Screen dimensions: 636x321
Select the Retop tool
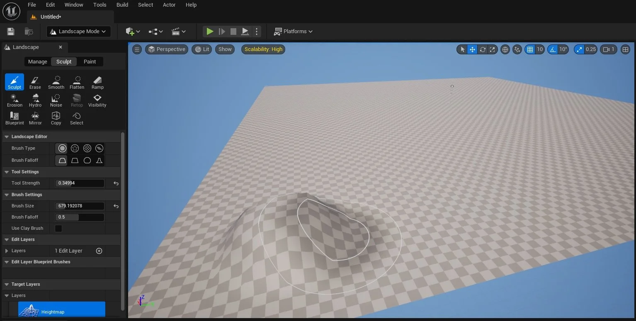(77, 100)
